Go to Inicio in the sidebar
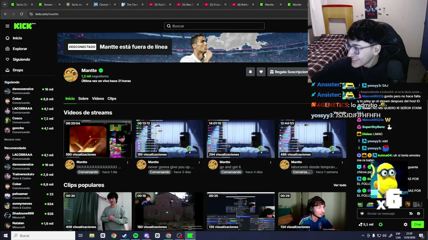Image resolution: width=428 pixels, height=240 pixels. 14,38
